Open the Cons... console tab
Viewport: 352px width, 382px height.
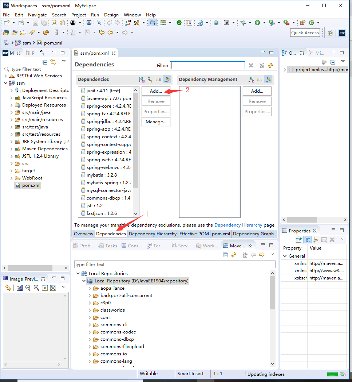pos(132,246)
